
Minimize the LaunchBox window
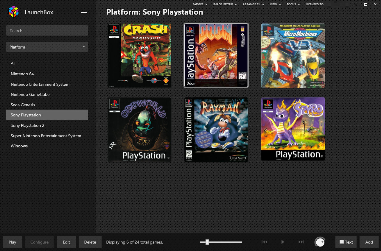pyautogui.click(x=356, y=4)
